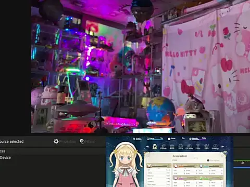Click the 'source selected' status text
250x187 pixels.
click(x=11, y=141)
